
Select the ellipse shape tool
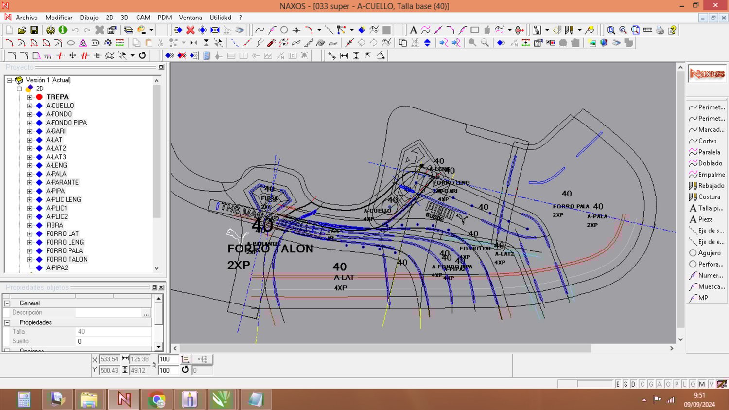pyautogui.click(x=70, y=43)
